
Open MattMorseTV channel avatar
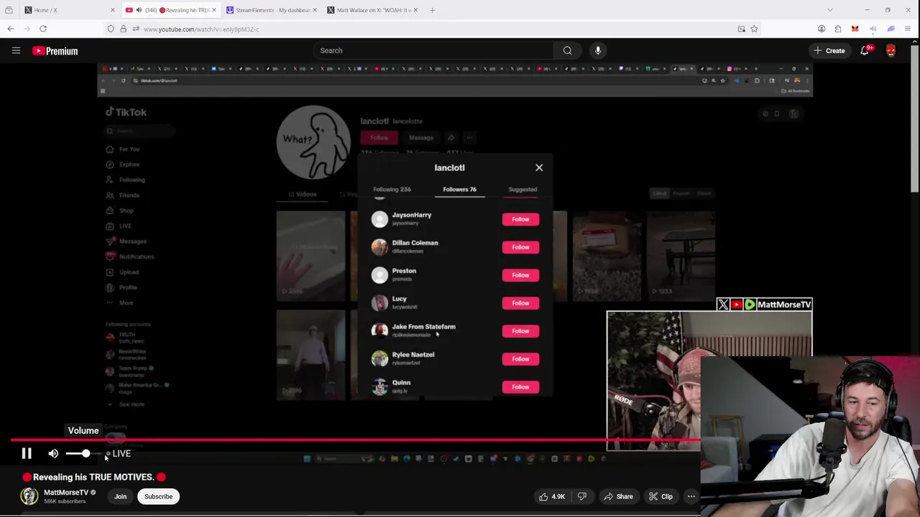coord(29,496)
